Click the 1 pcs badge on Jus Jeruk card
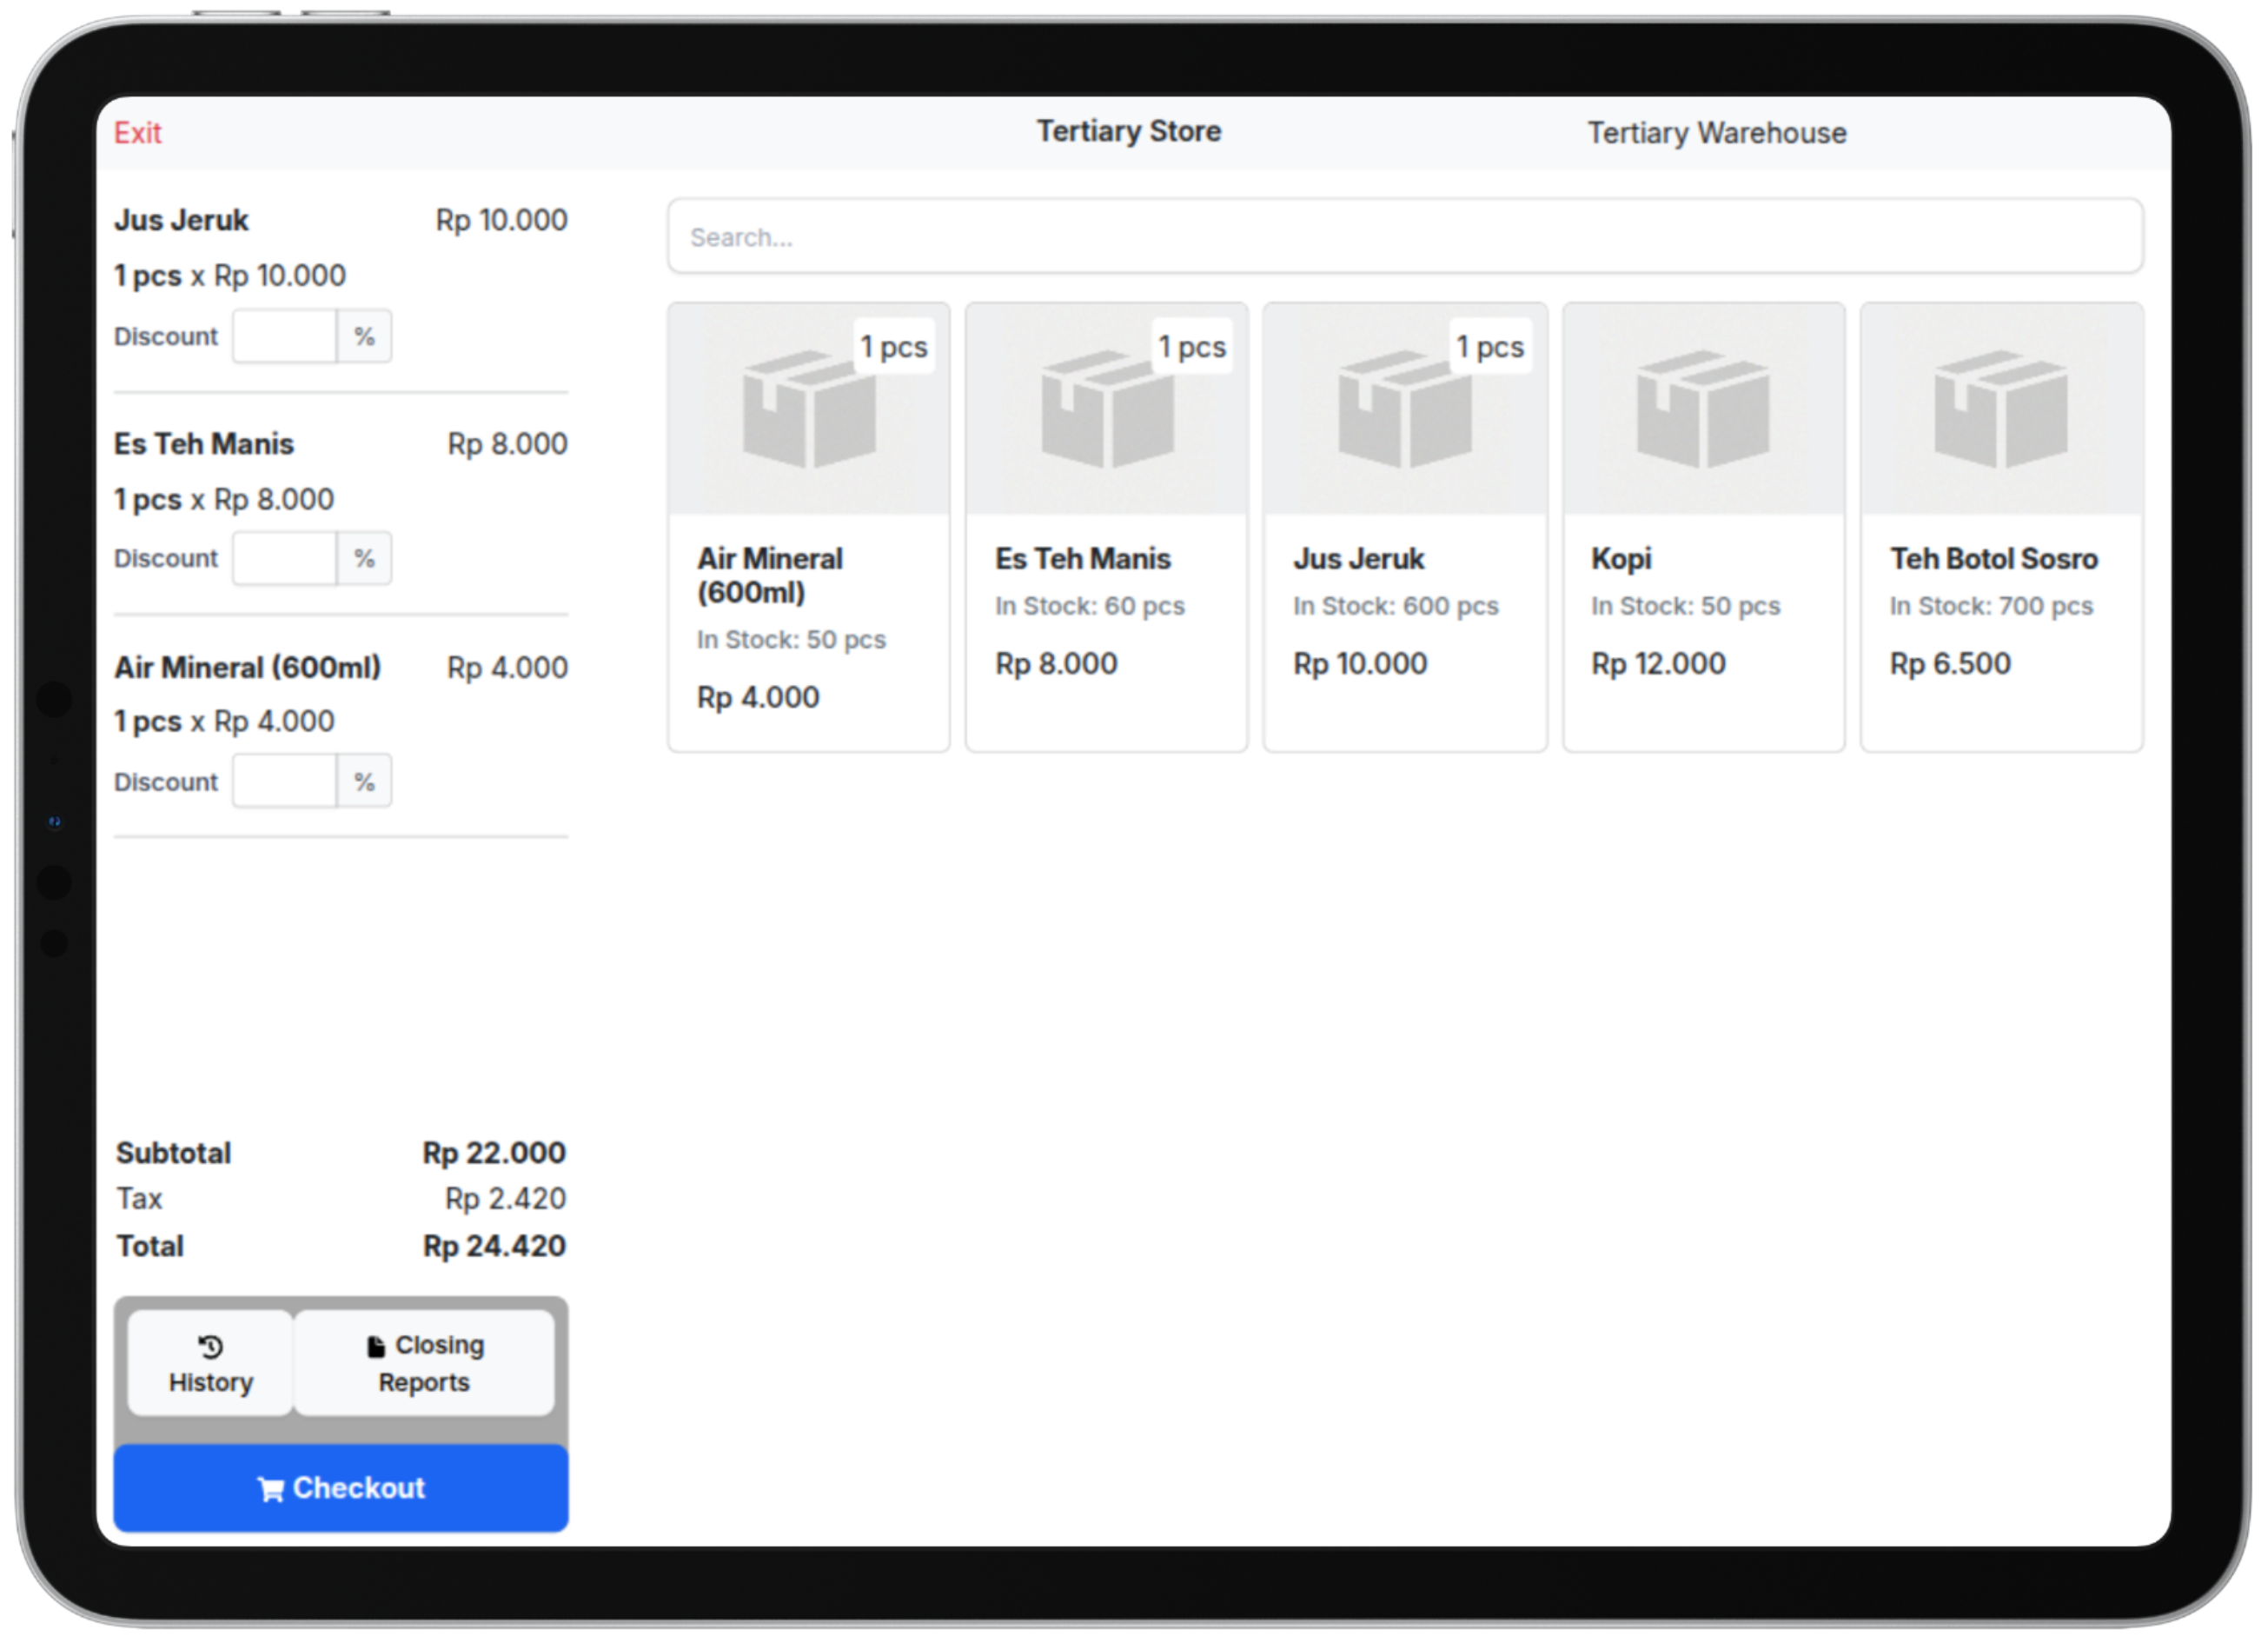This screenshot has height=1643, width=2268. 1490,346
